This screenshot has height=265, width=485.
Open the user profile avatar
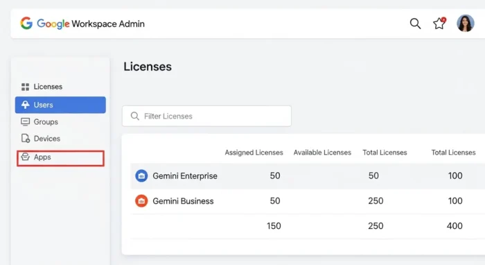click(x=465, y=23)
